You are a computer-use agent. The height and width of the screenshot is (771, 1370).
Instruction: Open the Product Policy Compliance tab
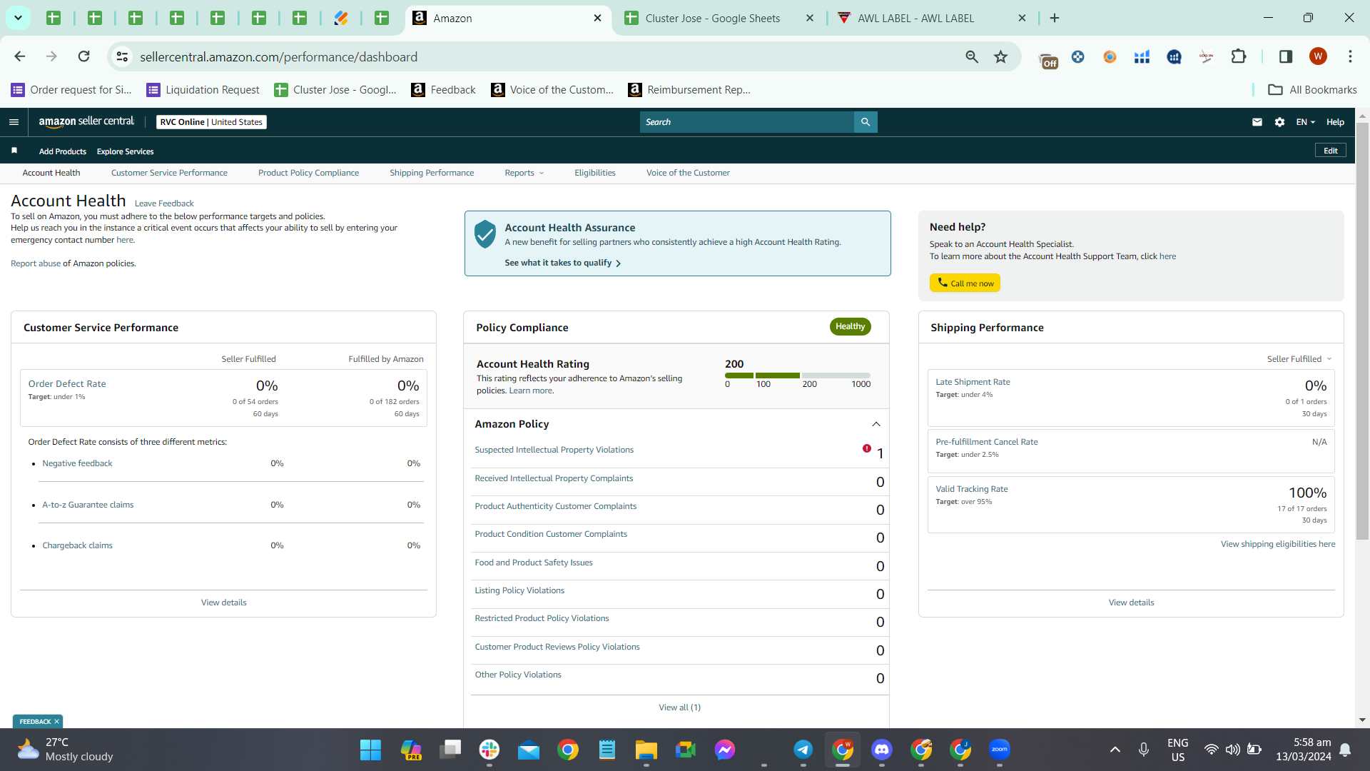pos(308,173)
